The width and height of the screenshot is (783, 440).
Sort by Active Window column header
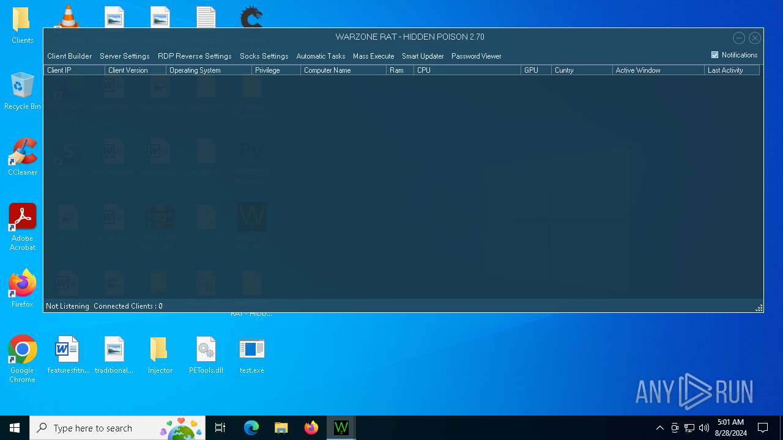pos(658,70)
